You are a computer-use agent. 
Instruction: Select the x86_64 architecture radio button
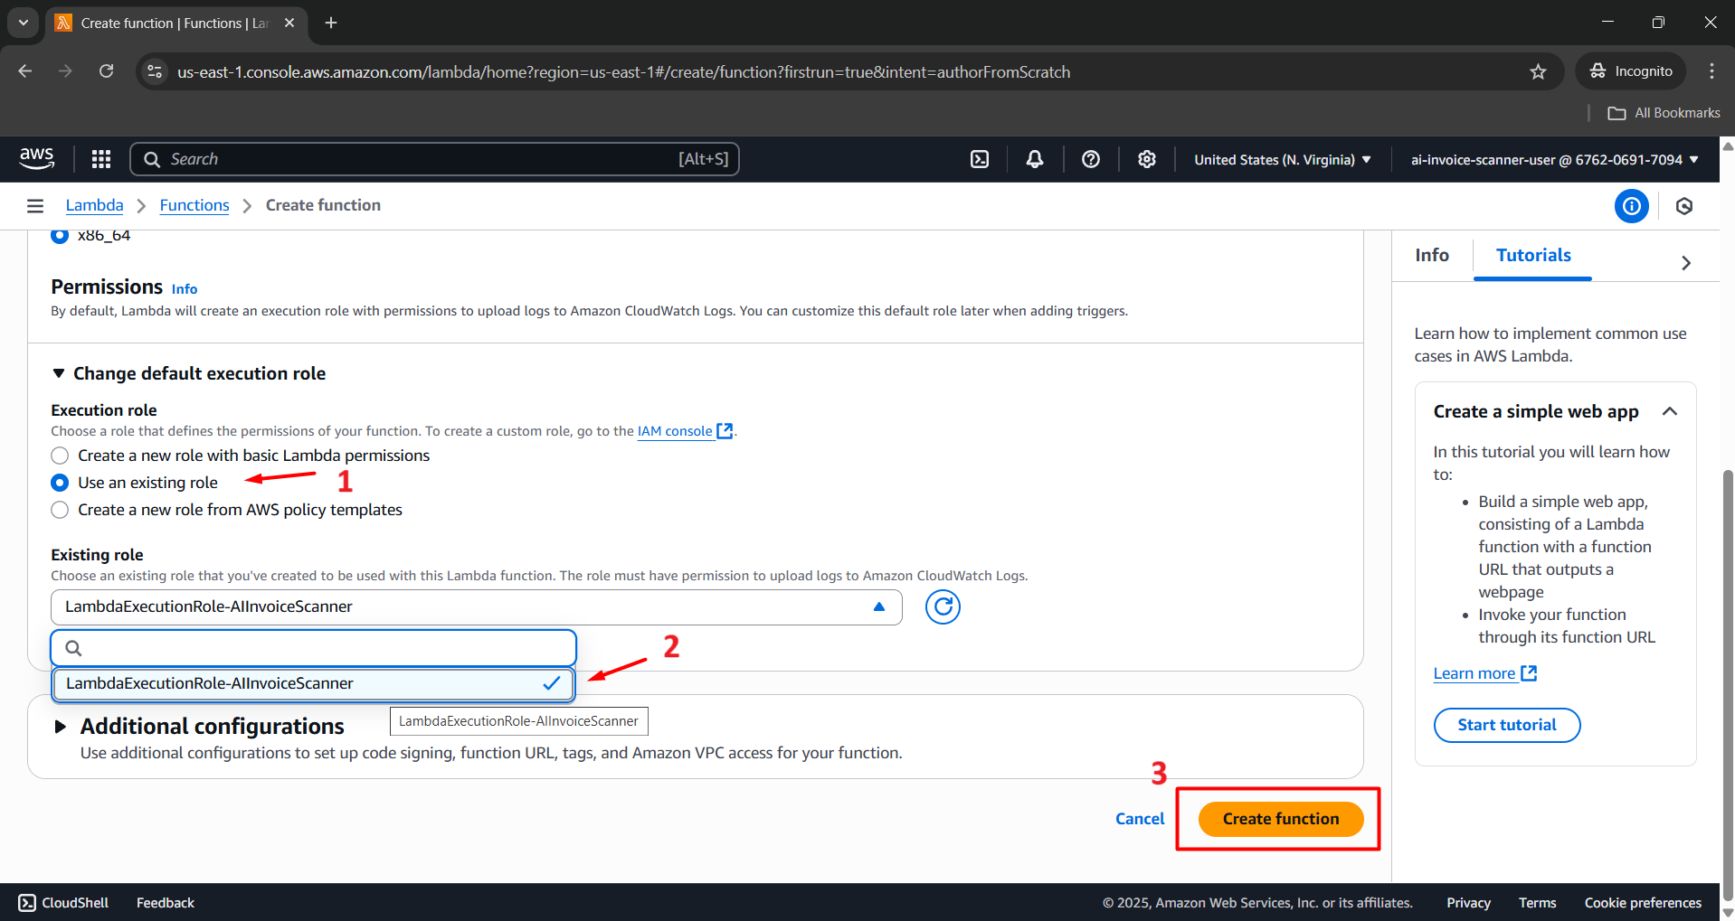tap(59, 235)
